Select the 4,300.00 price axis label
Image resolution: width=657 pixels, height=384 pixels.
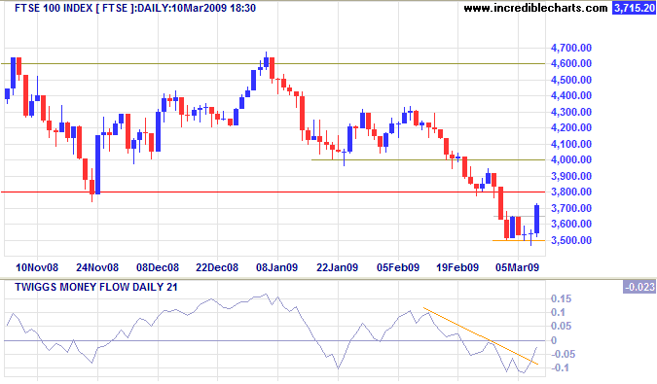tap(571, 112)
